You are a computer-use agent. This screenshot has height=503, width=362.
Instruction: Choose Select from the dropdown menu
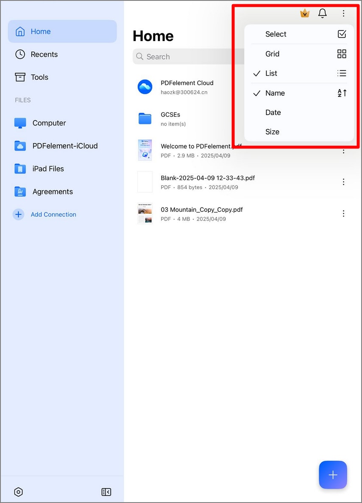[x=299, y=34]
